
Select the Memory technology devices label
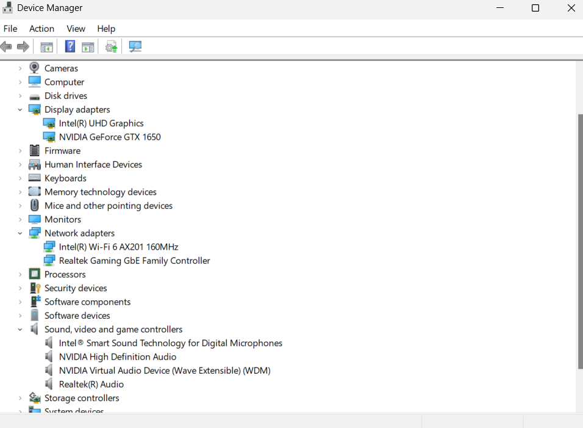pos(101,192)
